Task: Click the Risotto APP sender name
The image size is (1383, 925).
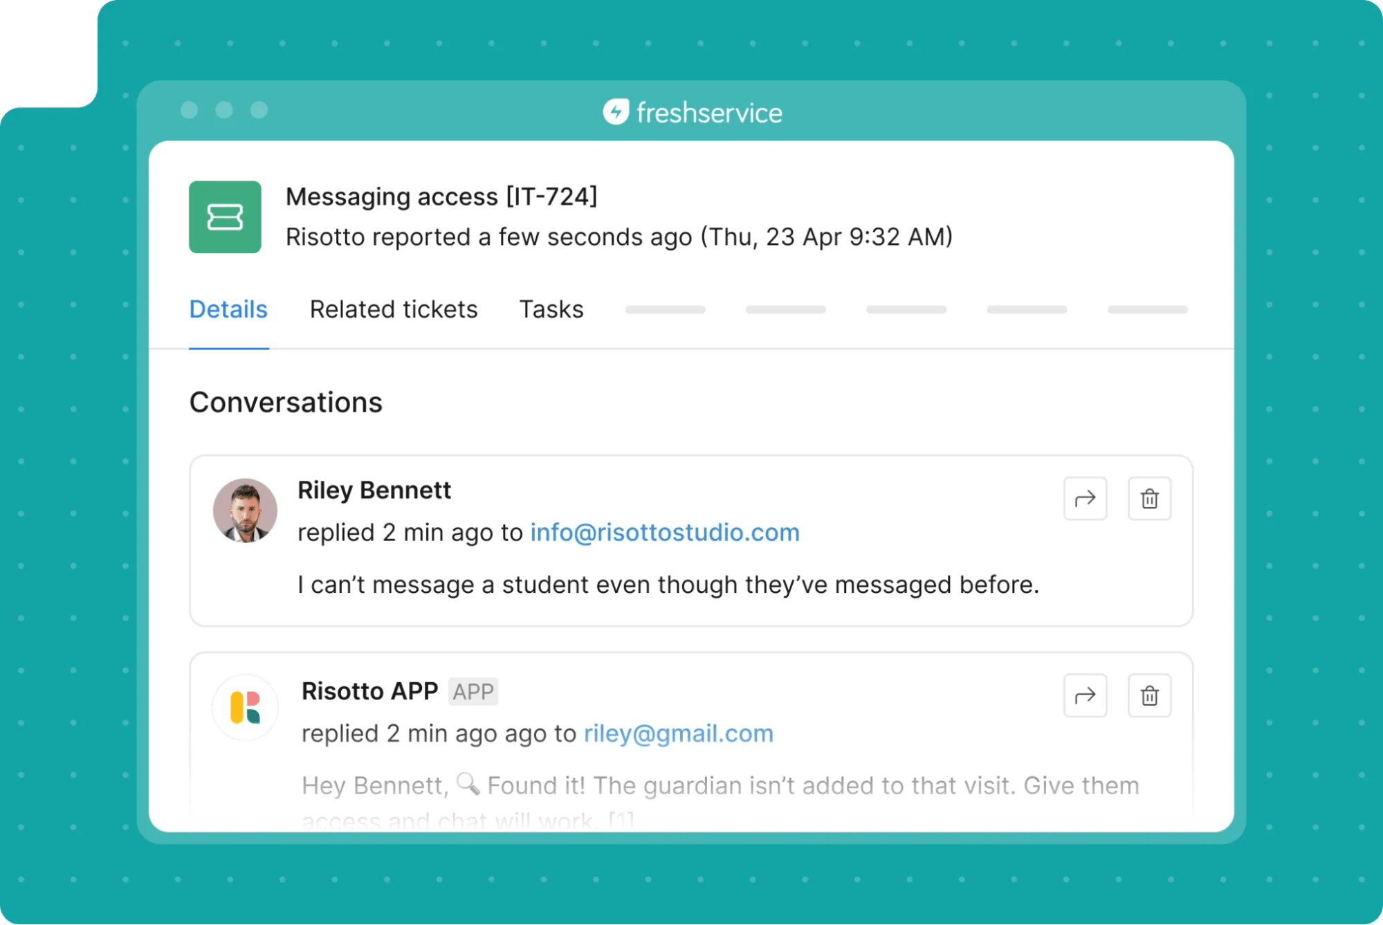Action: click(x=370, y=691)
